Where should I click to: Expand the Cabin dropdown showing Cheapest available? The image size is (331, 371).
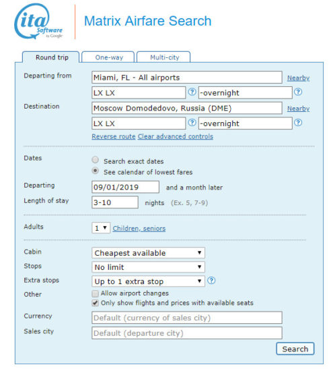[148, 253]
